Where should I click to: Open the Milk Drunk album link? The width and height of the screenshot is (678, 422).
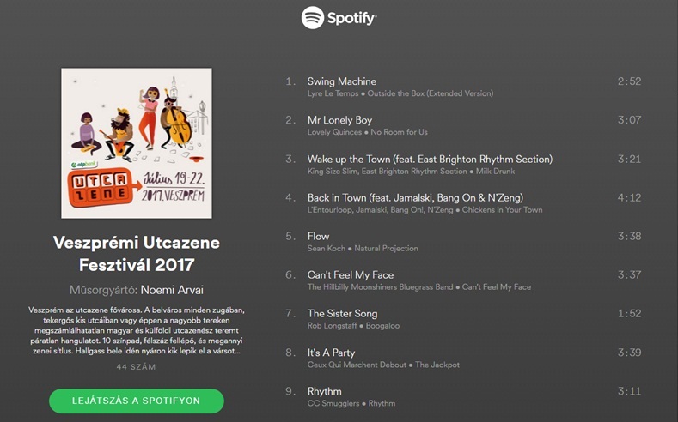[x=495, y=172]
